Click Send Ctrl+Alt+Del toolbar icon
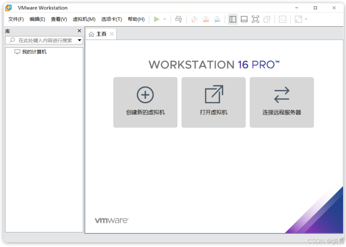346x247 pixels. click(179, 19)
